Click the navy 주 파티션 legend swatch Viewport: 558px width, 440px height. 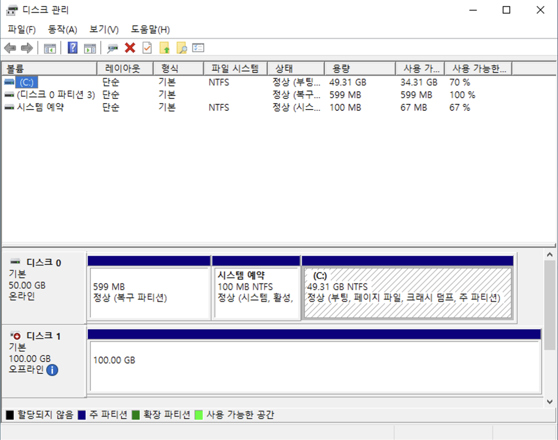point(82,415)
